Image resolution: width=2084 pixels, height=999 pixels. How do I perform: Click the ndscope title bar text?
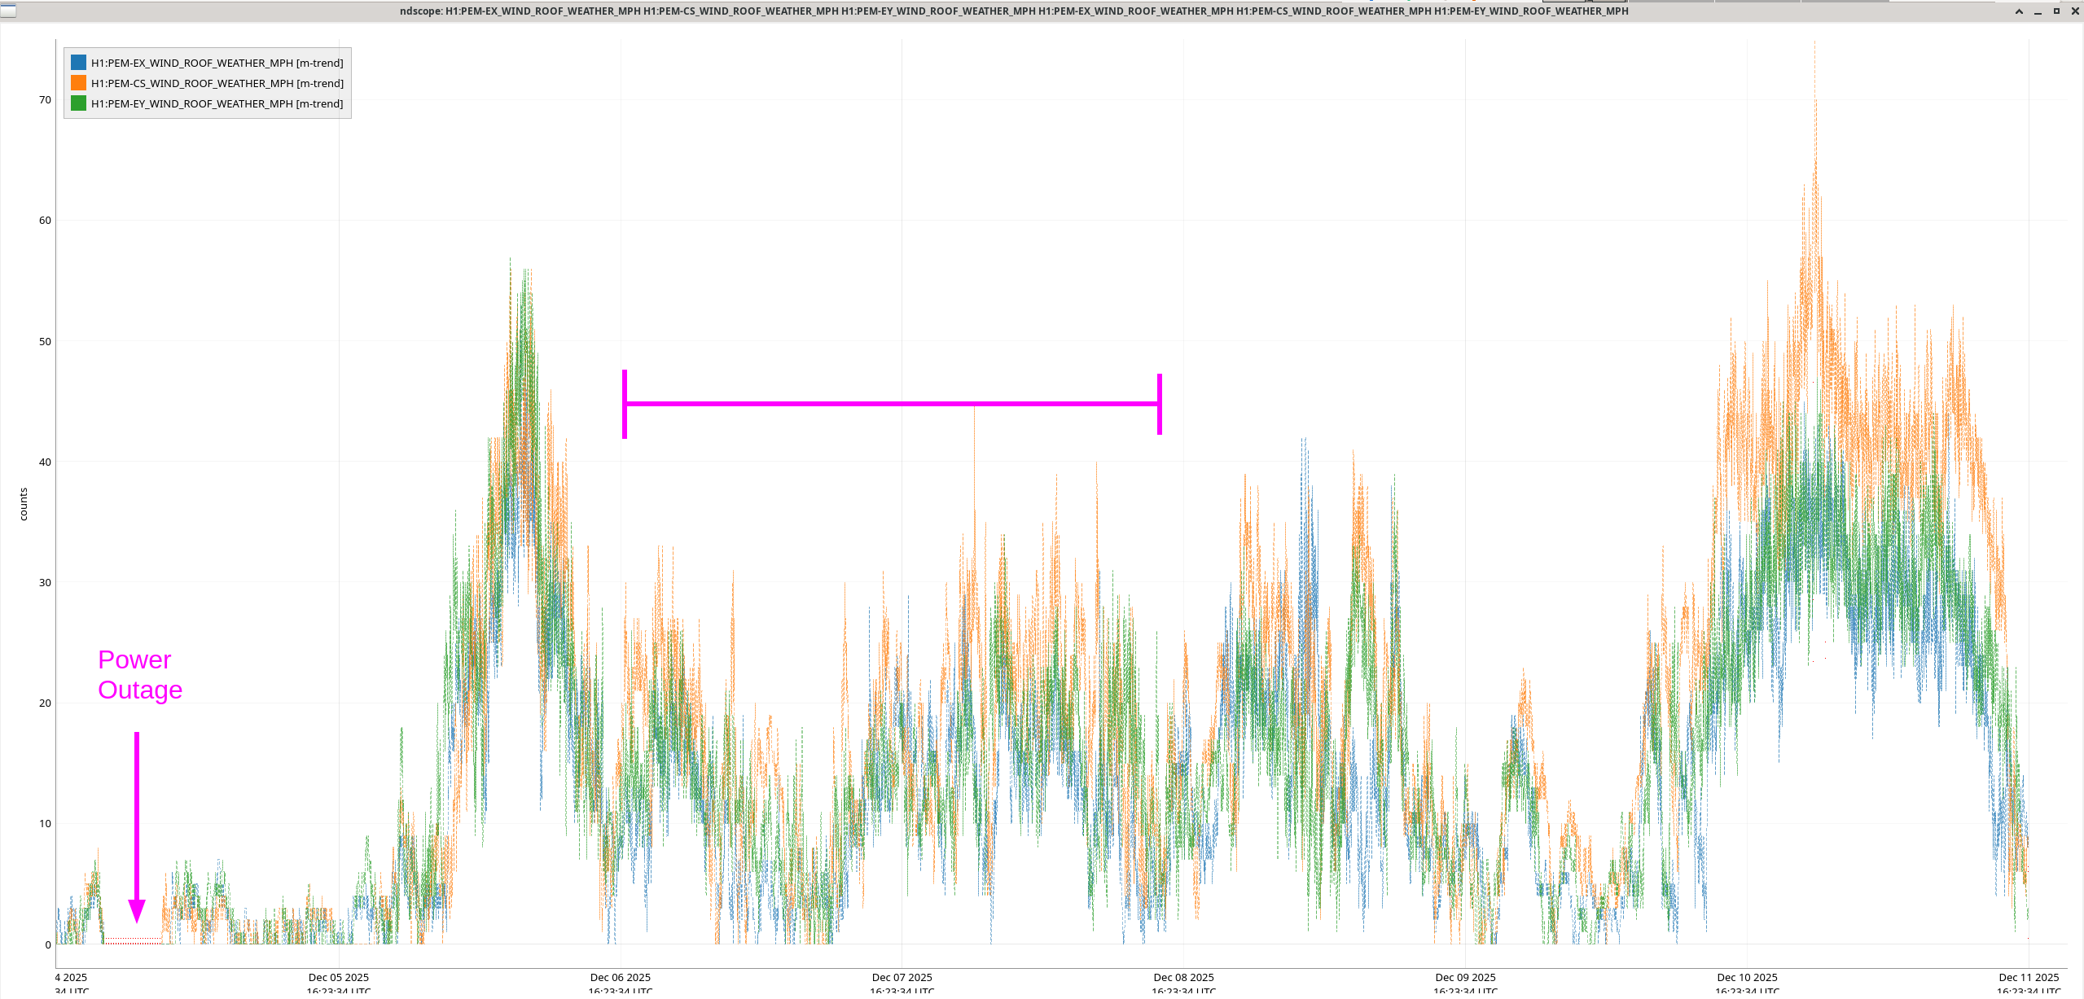1013,11
